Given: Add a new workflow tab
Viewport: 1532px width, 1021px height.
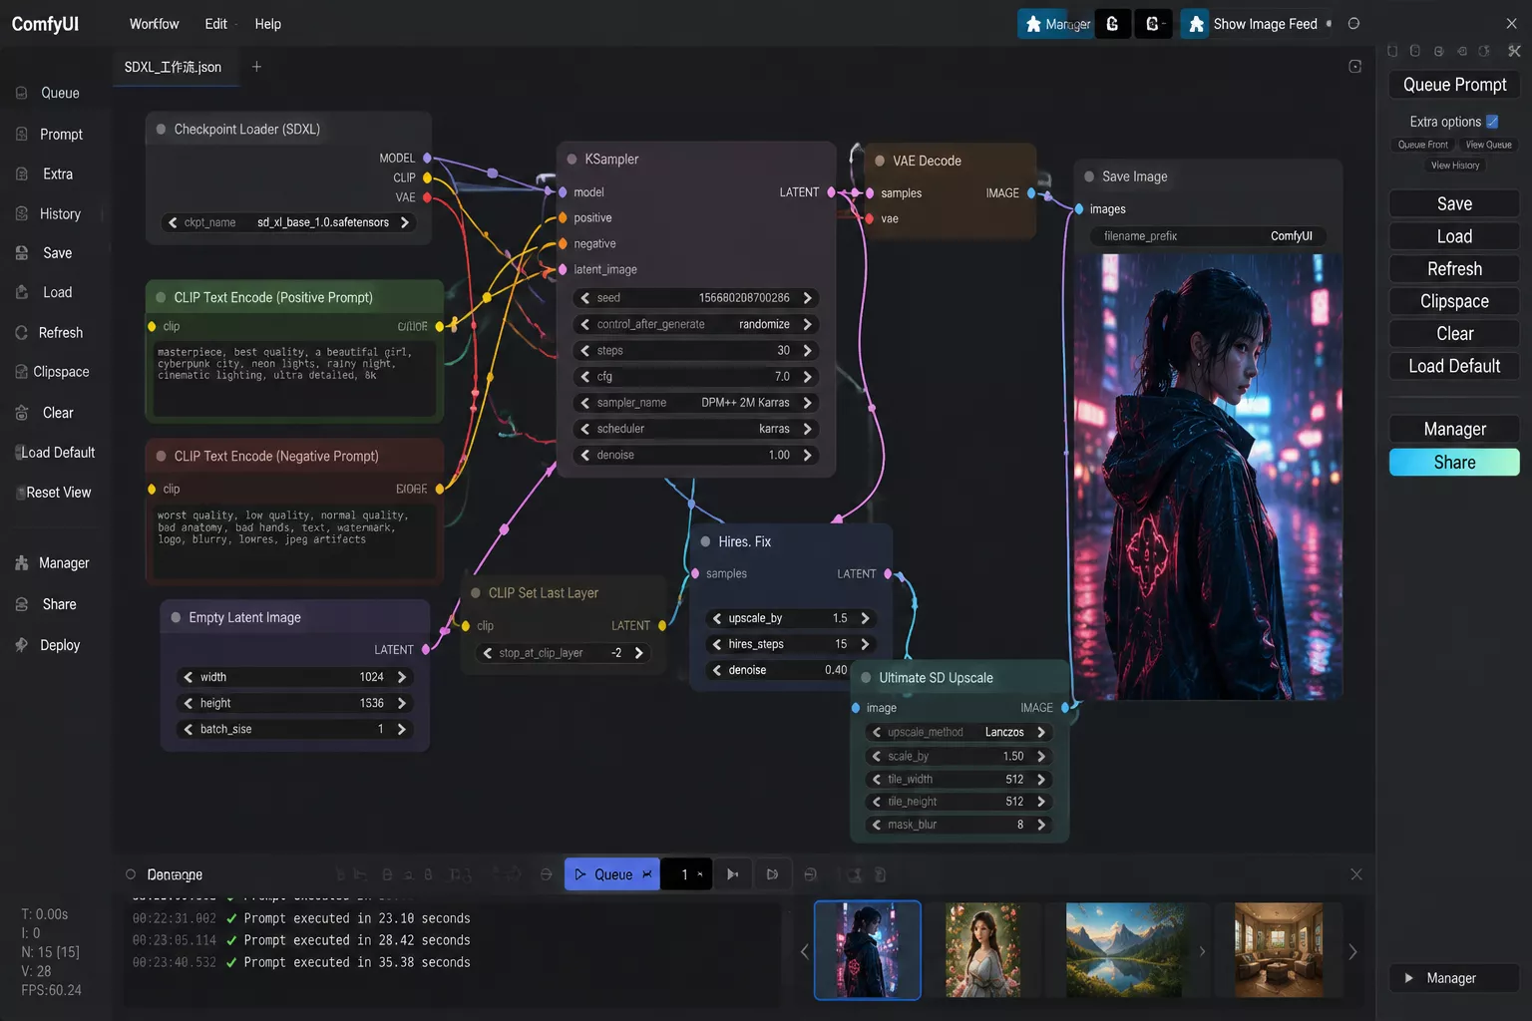Looking at the screenshot, I should pos(256,67).
